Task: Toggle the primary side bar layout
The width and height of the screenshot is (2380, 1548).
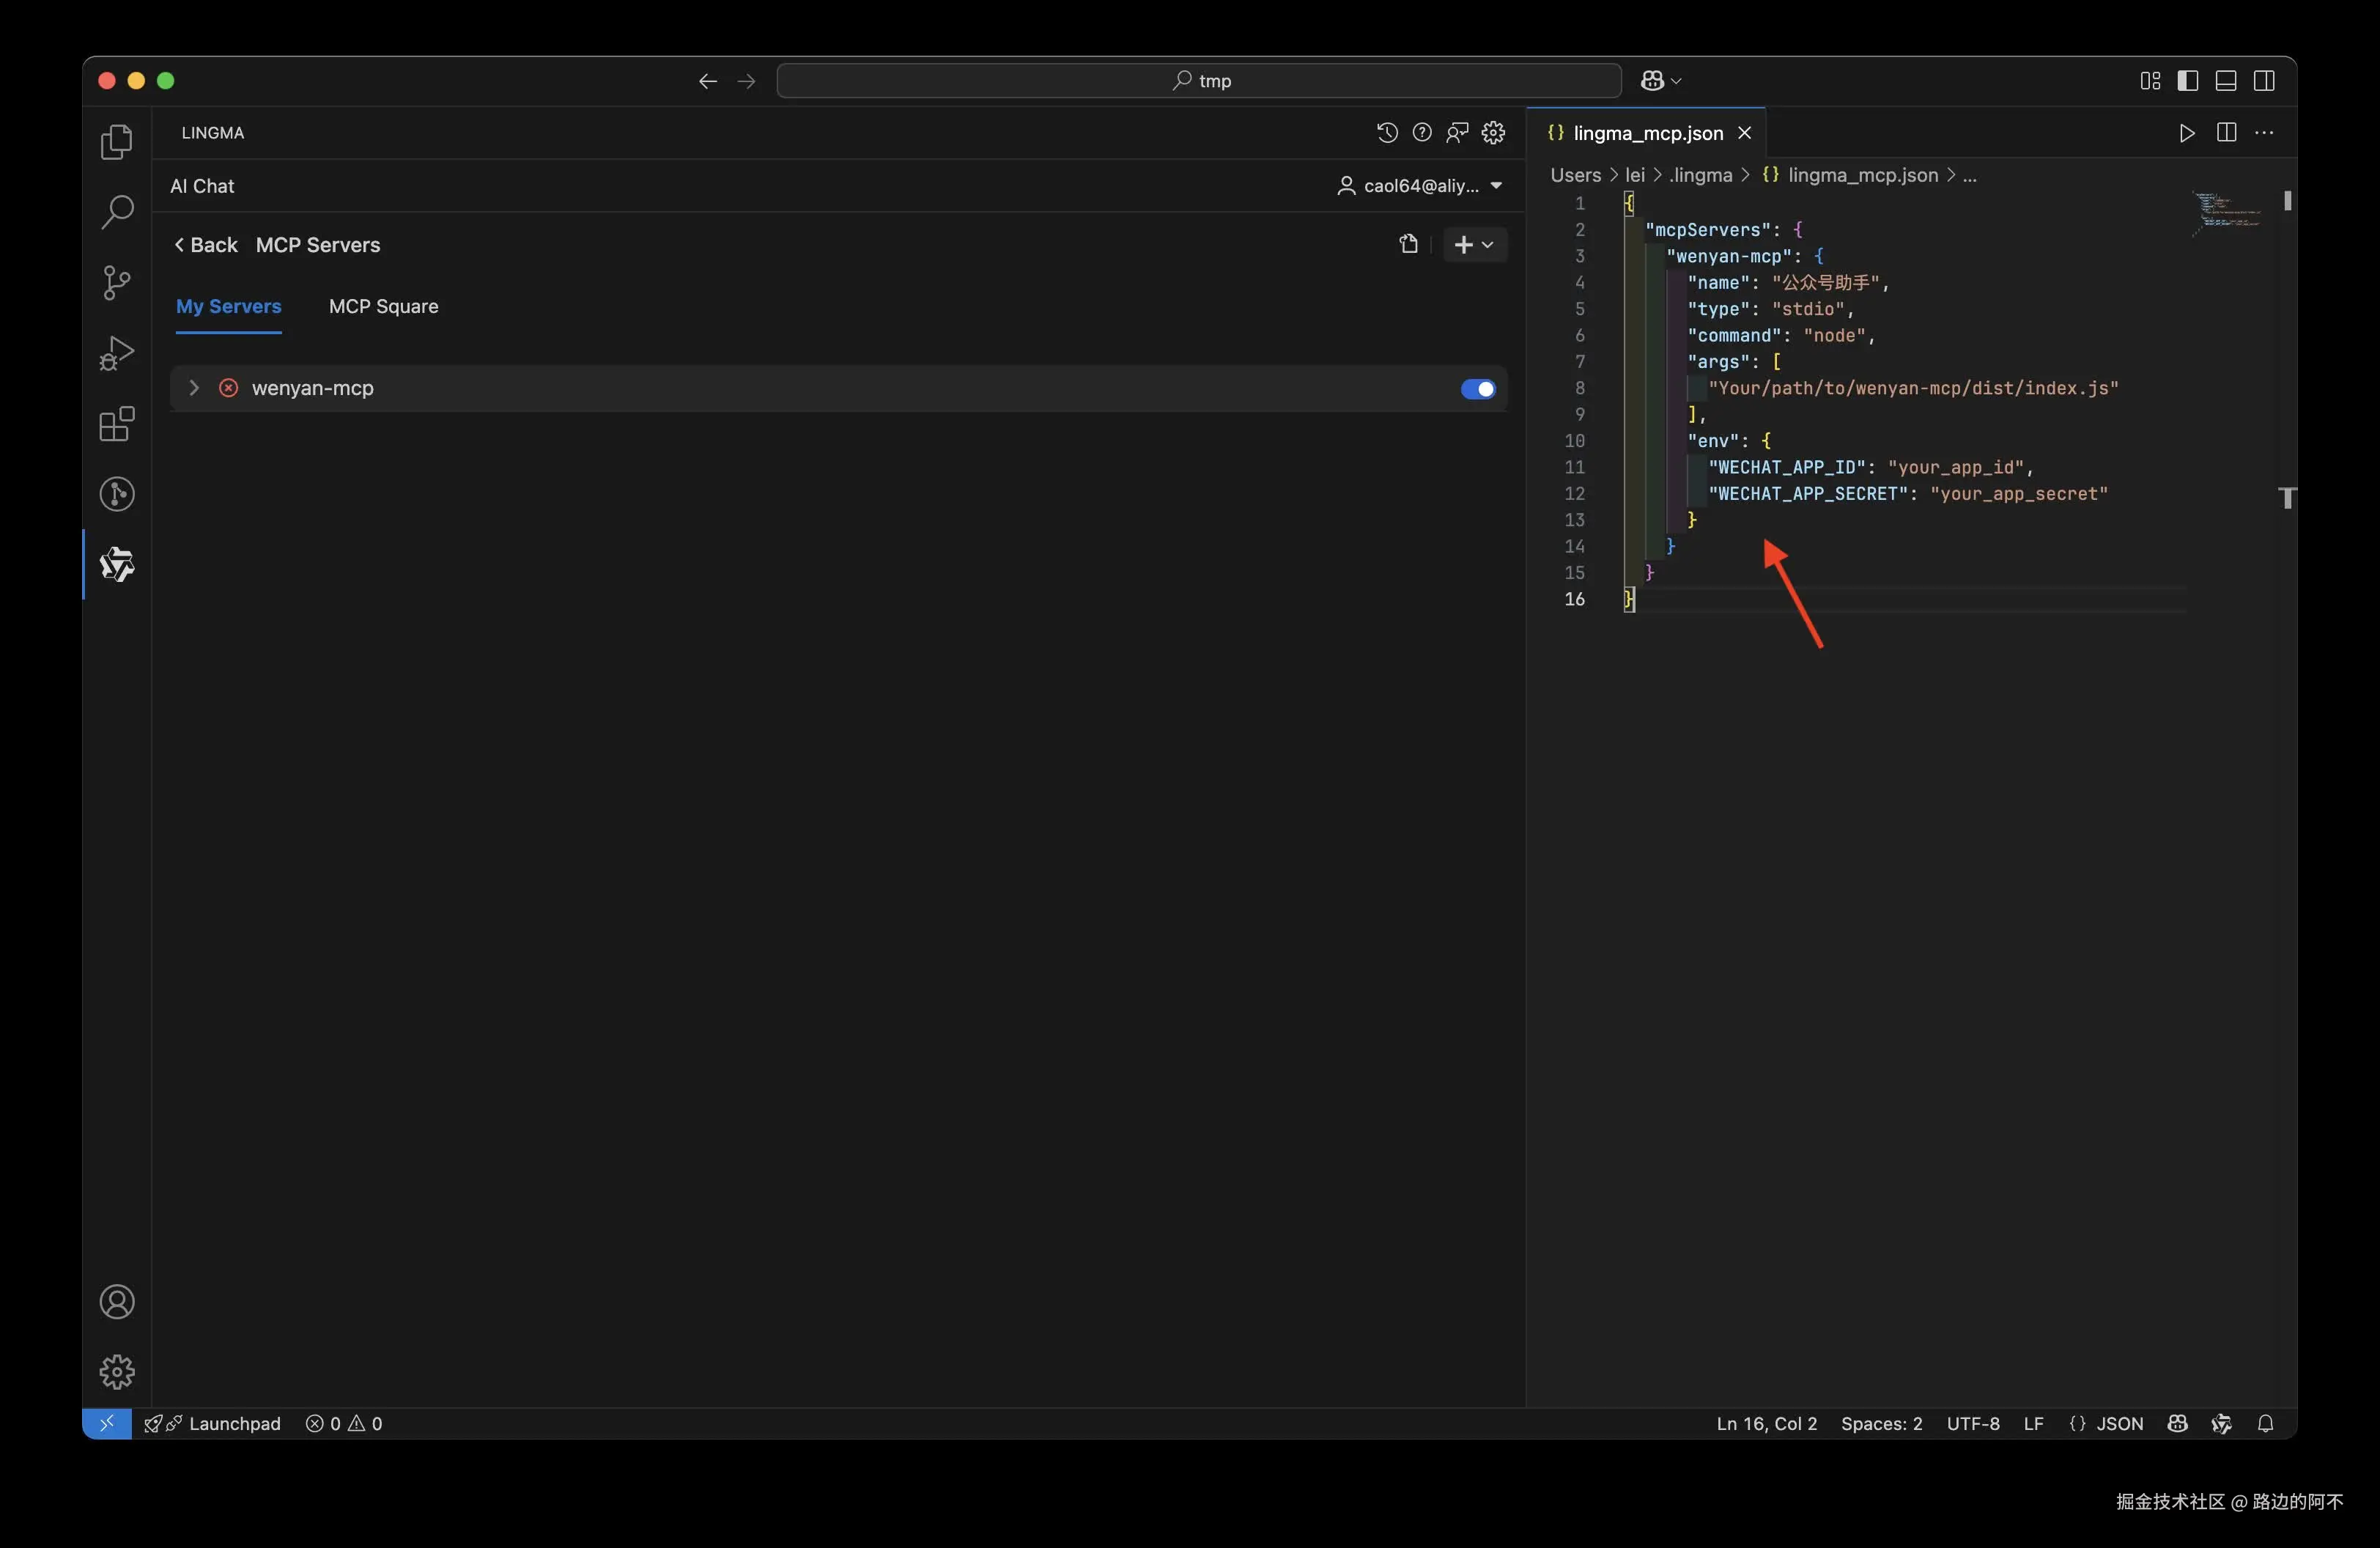Action: (x=2188, y=81)
